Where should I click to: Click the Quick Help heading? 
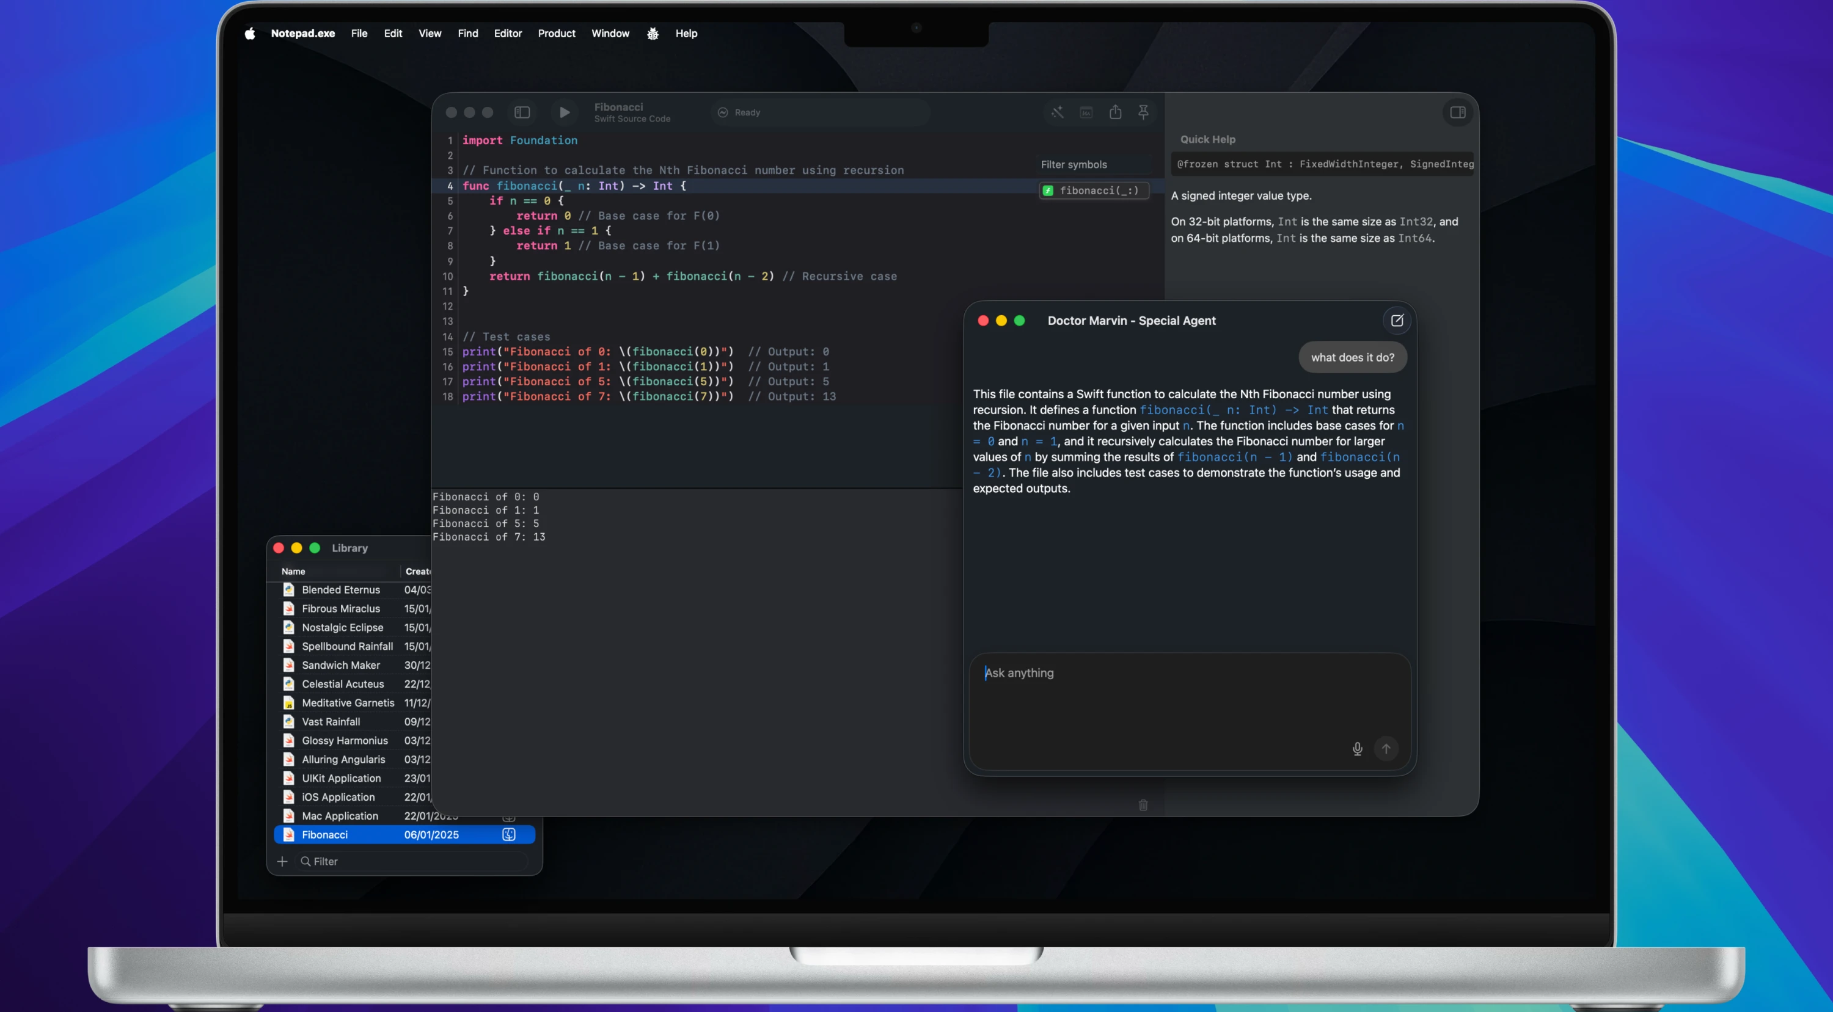point(1207,139)
